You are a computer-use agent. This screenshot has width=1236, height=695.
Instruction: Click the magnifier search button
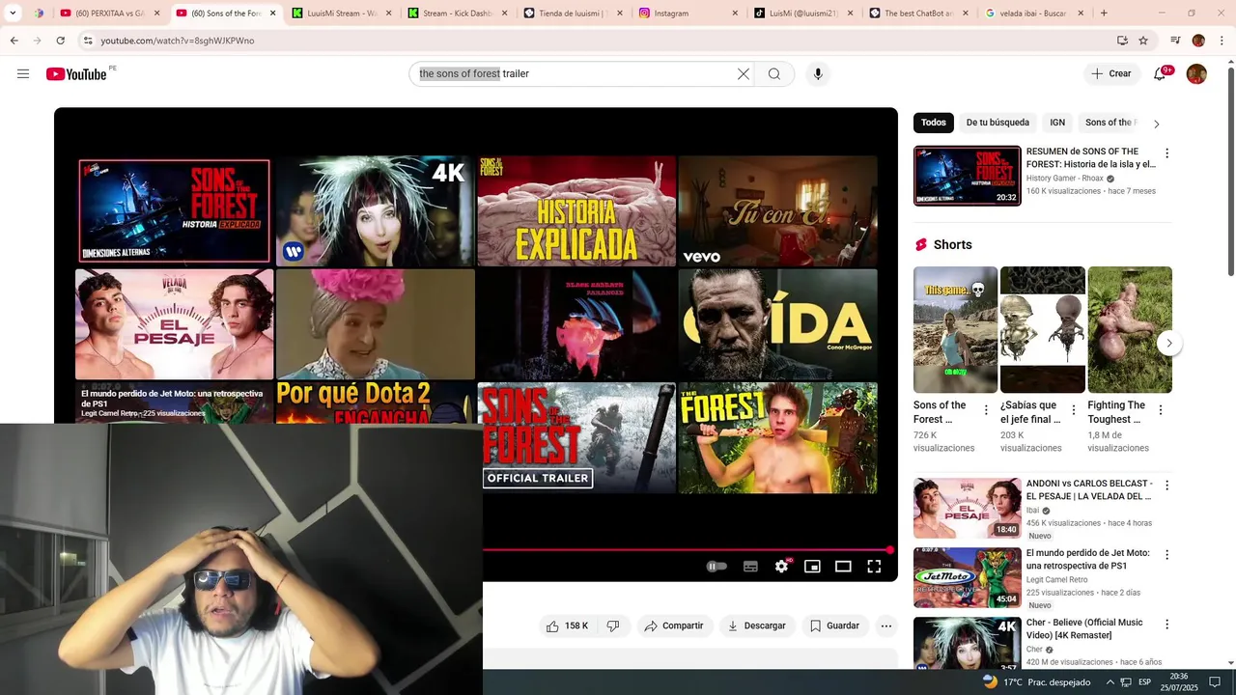coord(774,74)
